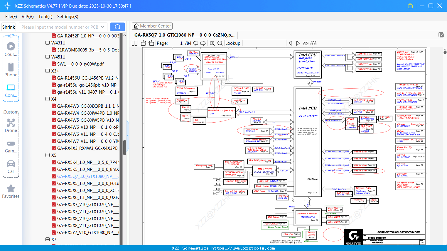Screen dimensions: 447x251
Task: Collapse the W451U tree node
Action: [x=48, y=57]
